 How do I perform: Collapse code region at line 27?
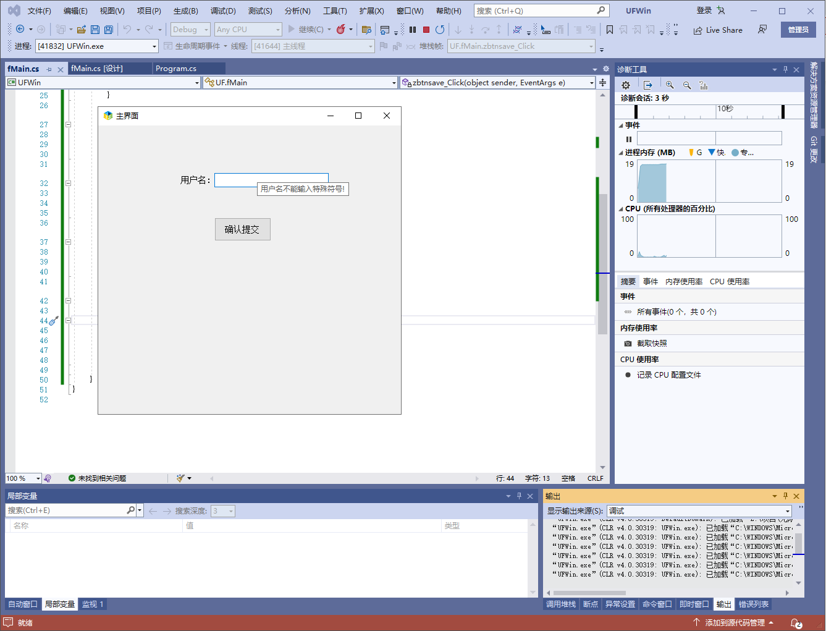68,124
